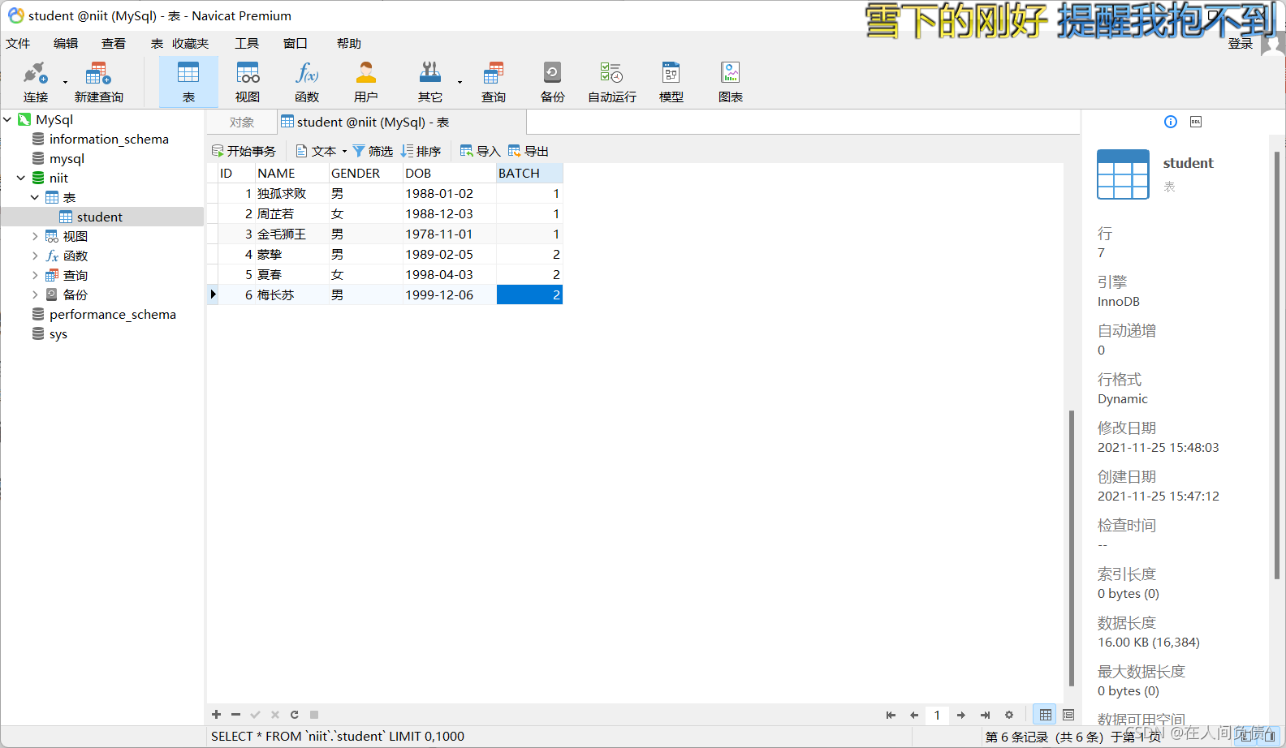Click the info icon in right panel
Screen dimensions: 1286x748
(1171, 122)
